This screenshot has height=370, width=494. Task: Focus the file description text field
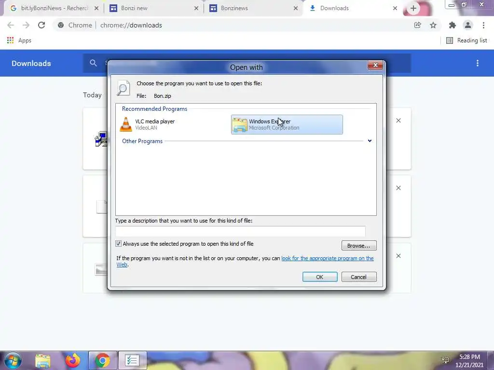[x=240, y=231]
